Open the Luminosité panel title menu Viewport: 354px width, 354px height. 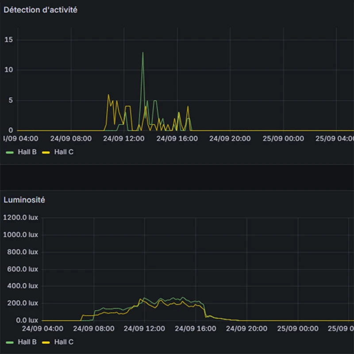[24, 200]
